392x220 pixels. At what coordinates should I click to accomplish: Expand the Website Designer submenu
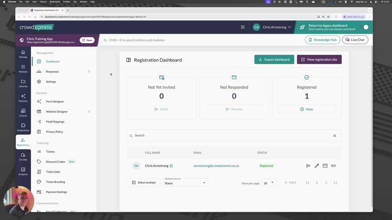pyautogui.click(x=89, y=112)
